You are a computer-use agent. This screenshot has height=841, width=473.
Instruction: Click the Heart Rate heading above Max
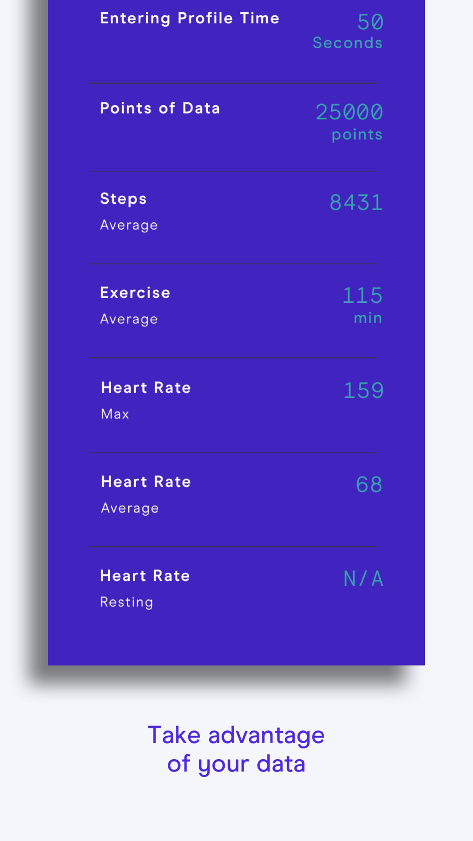146,388
